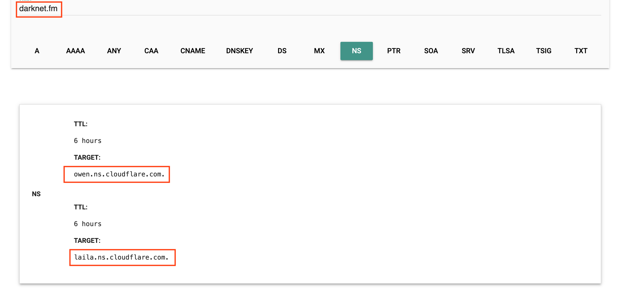
Task: Click laila.ns.cloudflare.com. target value
Action: [121, 257]
